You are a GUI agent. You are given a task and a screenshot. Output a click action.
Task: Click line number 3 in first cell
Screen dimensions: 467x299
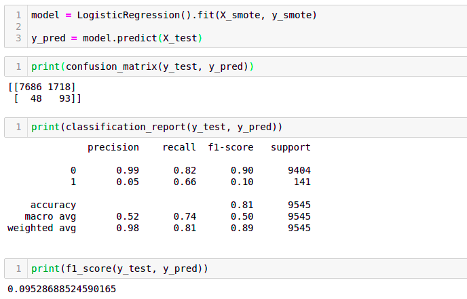(17, 38)
